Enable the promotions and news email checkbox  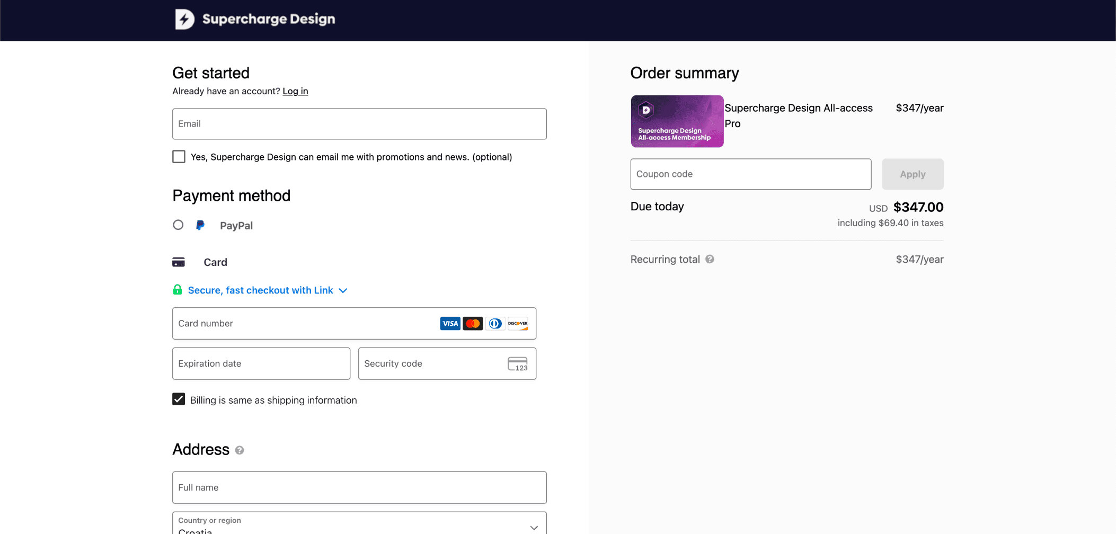click(179, 156)
